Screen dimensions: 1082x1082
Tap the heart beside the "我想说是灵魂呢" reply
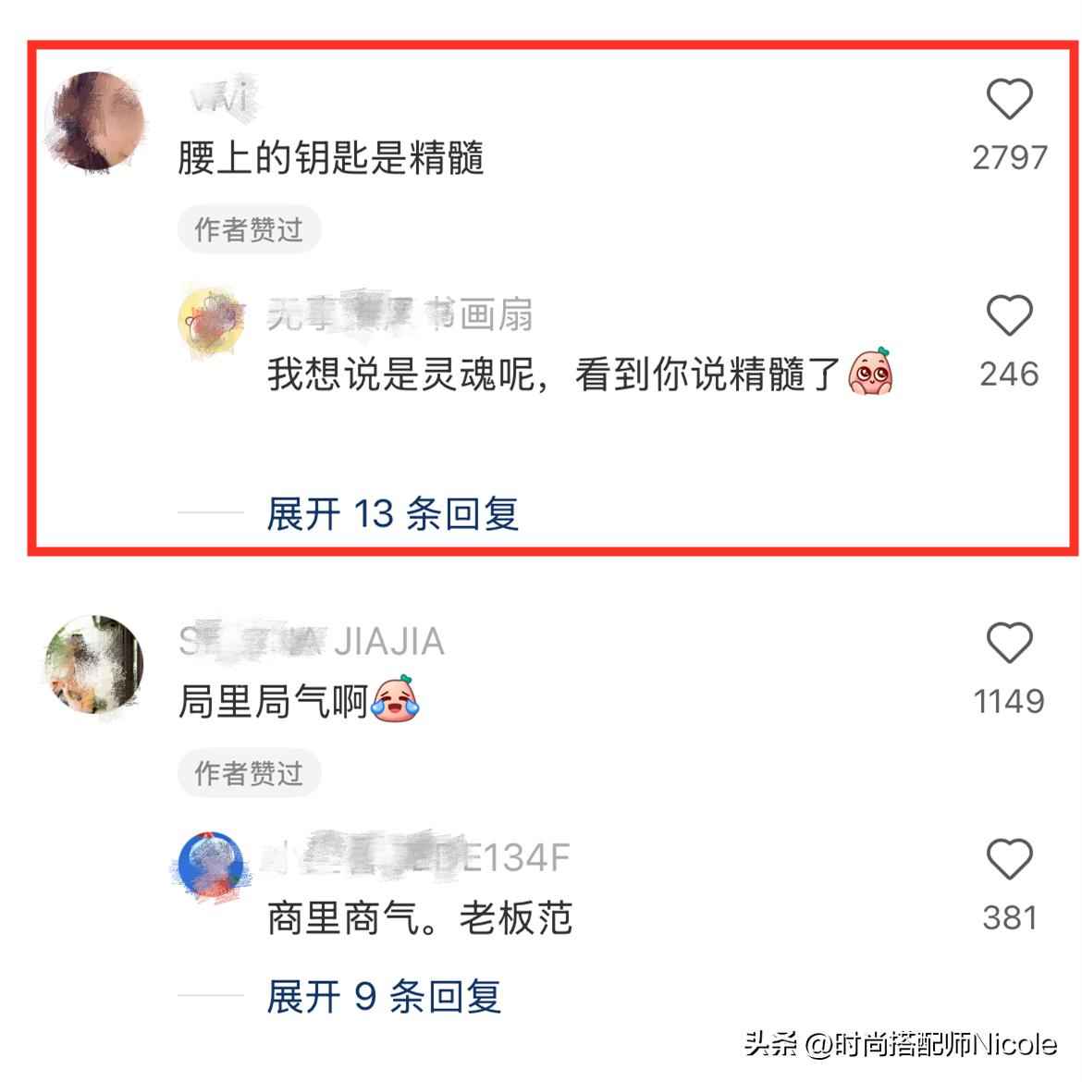click(x=1009, y=315)
